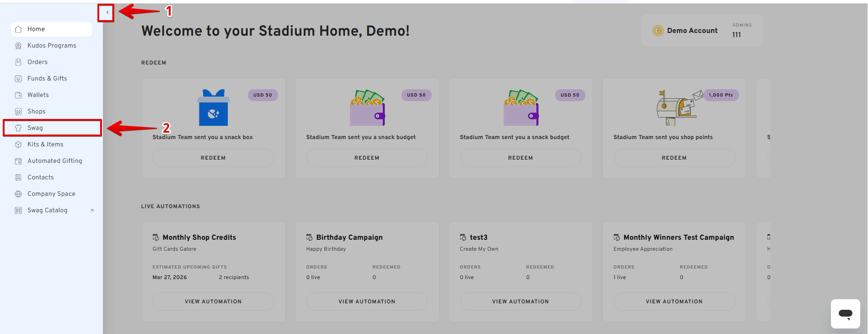
Task: Open Funds & Gifts in the sidebar
Action: 47,79
